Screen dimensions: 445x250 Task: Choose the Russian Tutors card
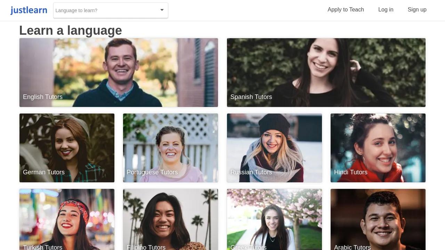274,148
